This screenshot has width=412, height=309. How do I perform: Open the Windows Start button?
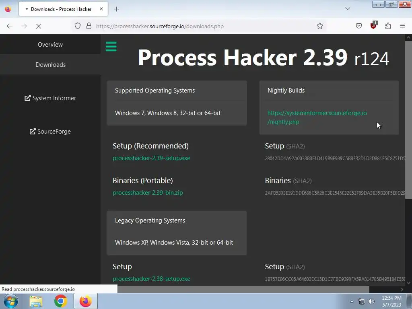11,301
